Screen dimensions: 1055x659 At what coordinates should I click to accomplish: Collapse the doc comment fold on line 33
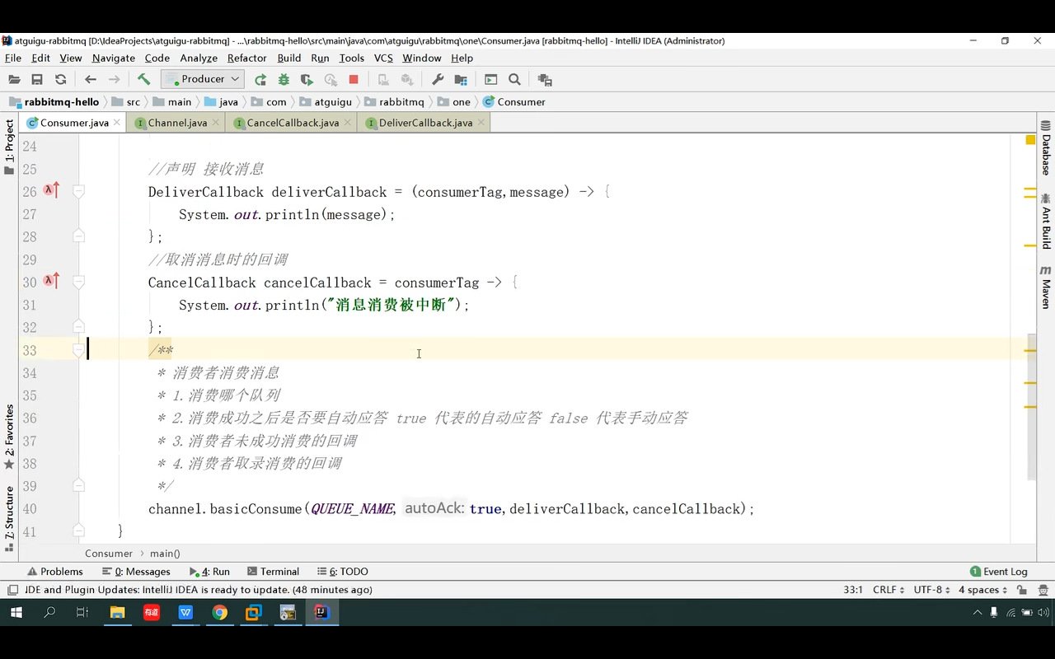click(x=78, y=350)
